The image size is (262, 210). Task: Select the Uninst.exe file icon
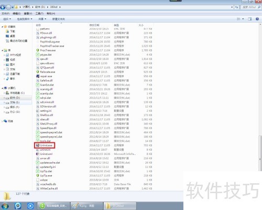[38, 145]
